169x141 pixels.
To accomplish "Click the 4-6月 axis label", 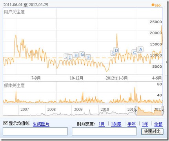I will coord(157,78).
